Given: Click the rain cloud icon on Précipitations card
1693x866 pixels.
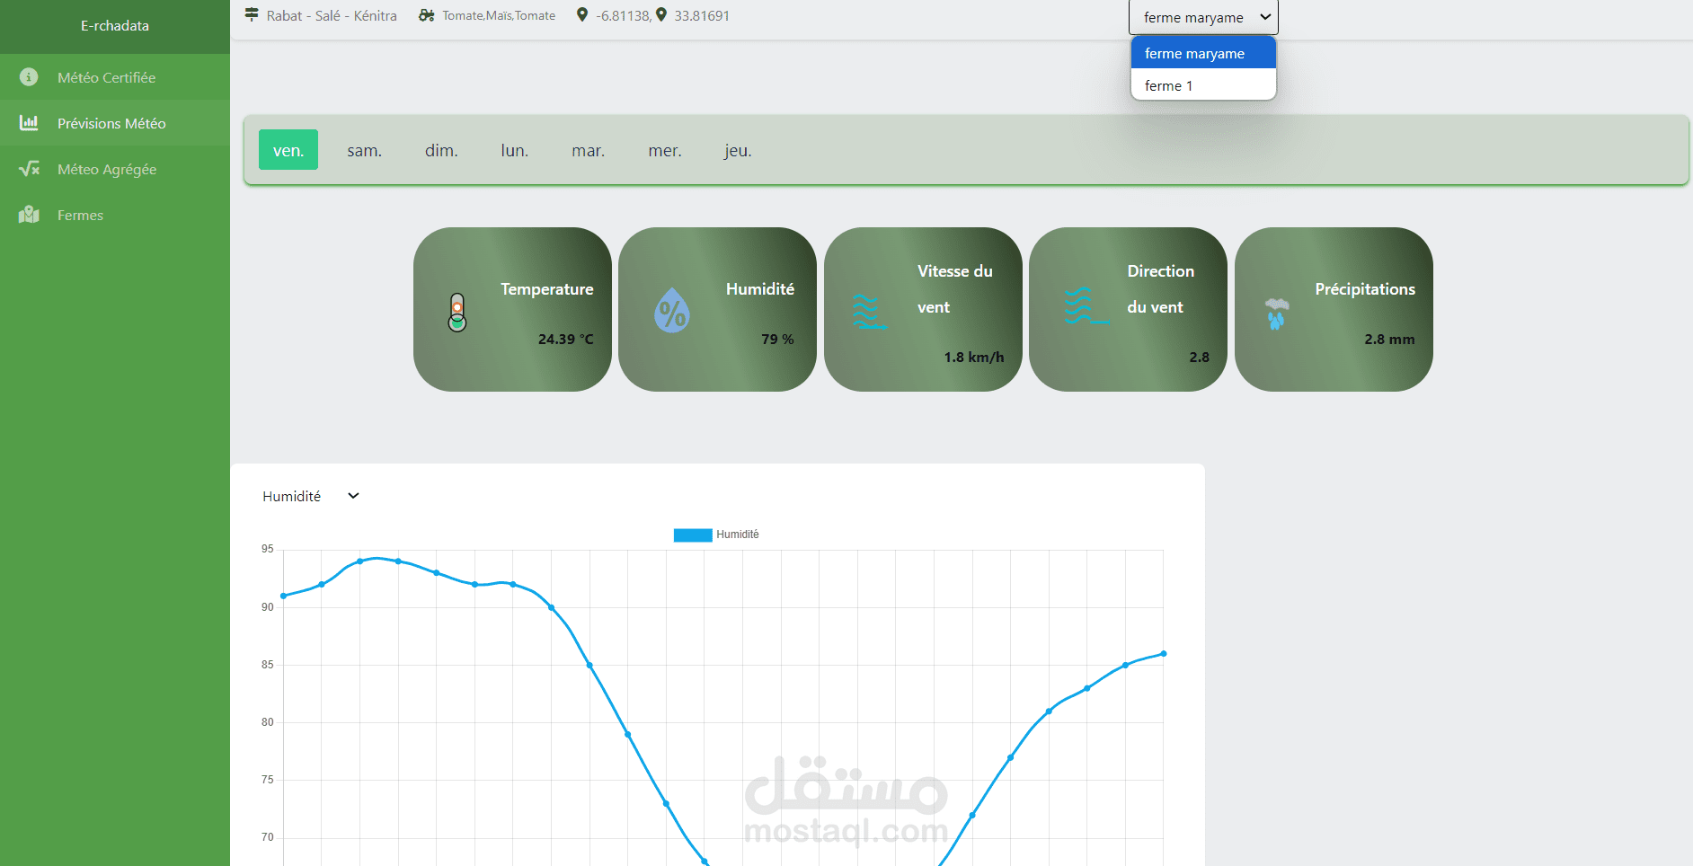Looking at the screenshot, I should [1276, 314].
